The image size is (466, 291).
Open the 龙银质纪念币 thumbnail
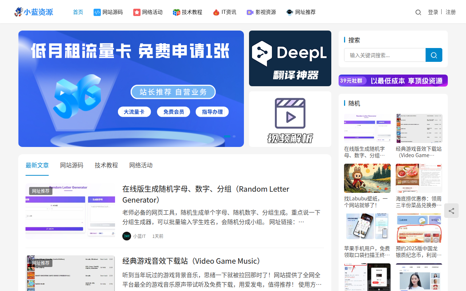click(419, 228)
